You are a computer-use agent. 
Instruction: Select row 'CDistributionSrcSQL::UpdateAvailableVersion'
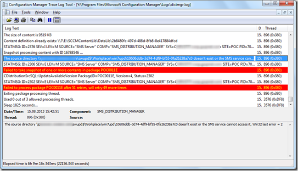point(146,76)
